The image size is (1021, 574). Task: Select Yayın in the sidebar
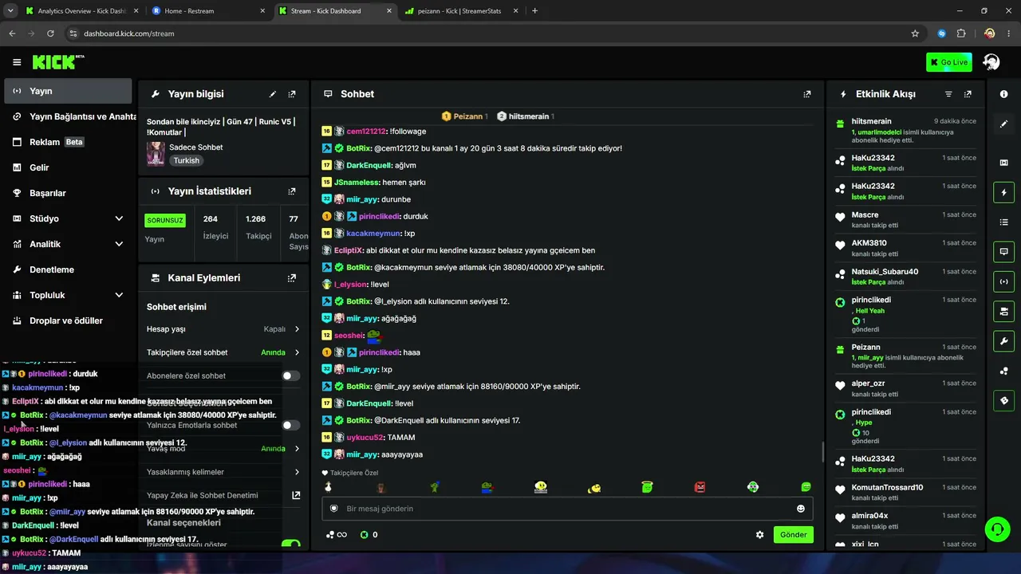point(68,91)
